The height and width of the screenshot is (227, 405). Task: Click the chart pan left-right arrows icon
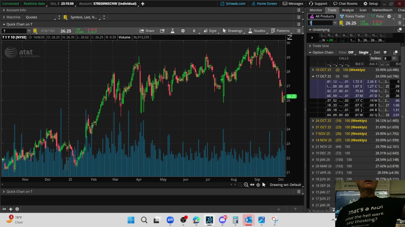(252, 185)
